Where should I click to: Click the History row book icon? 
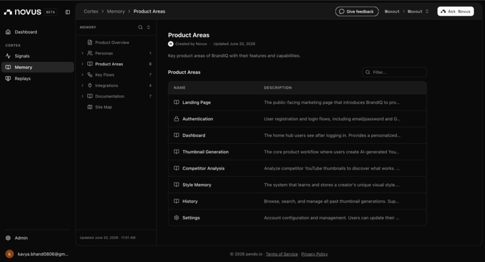tap(176, 201)
